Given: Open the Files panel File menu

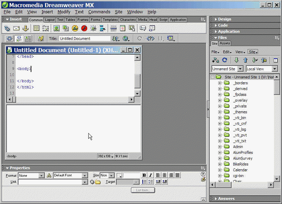Looking at the screenshot, I should (x=215, y=52).
